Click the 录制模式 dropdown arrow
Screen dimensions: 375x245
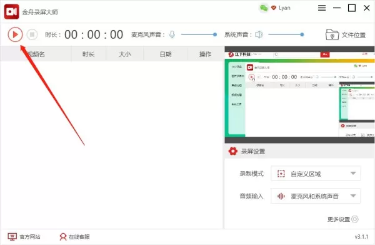click(353, 173)
